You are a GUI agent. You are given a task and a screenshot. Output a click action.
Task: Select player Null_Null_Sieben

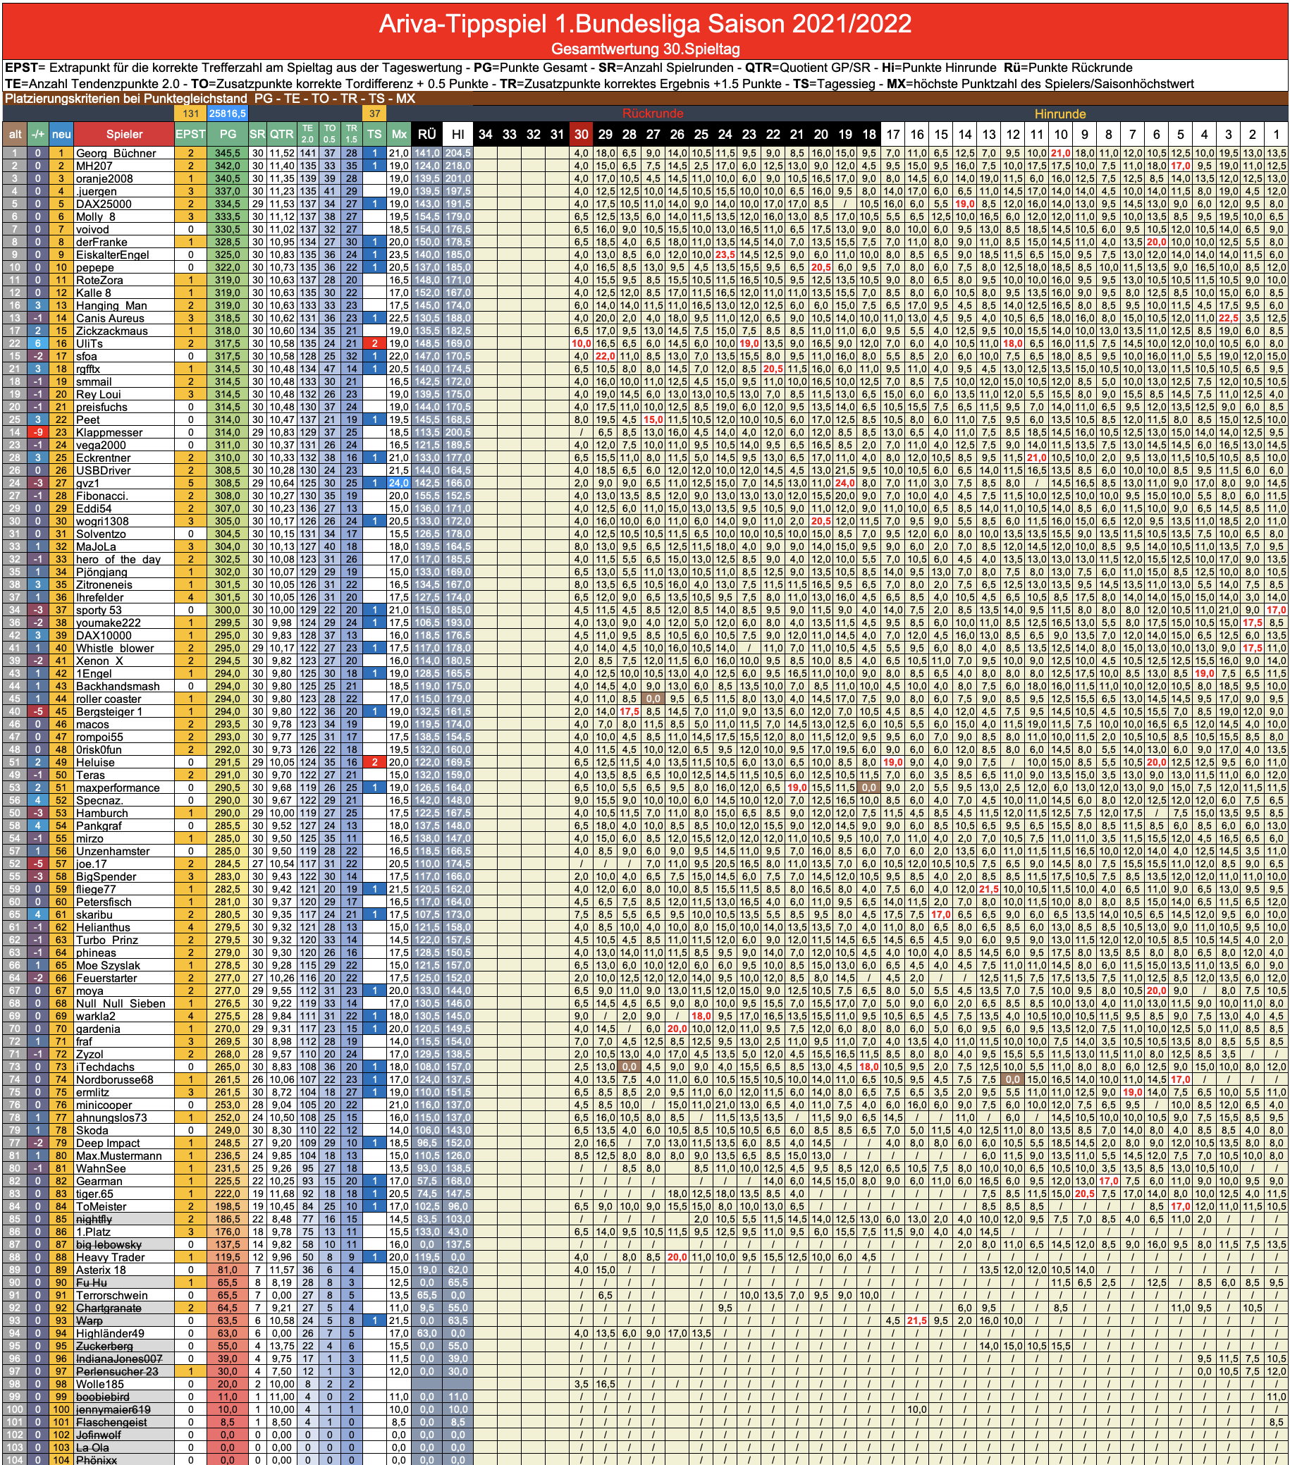click(x=120, y=1004)
